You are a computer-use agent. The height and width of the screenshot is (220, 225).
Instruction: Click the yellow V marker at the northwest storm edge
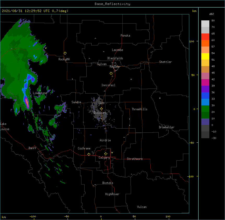(x=46, y=48)
